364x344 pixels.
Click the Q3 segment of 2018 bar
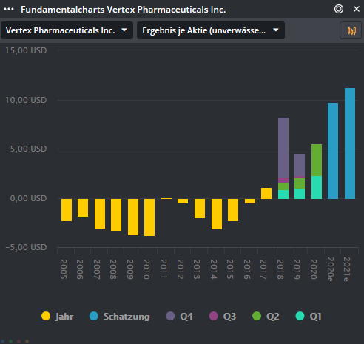283,180
